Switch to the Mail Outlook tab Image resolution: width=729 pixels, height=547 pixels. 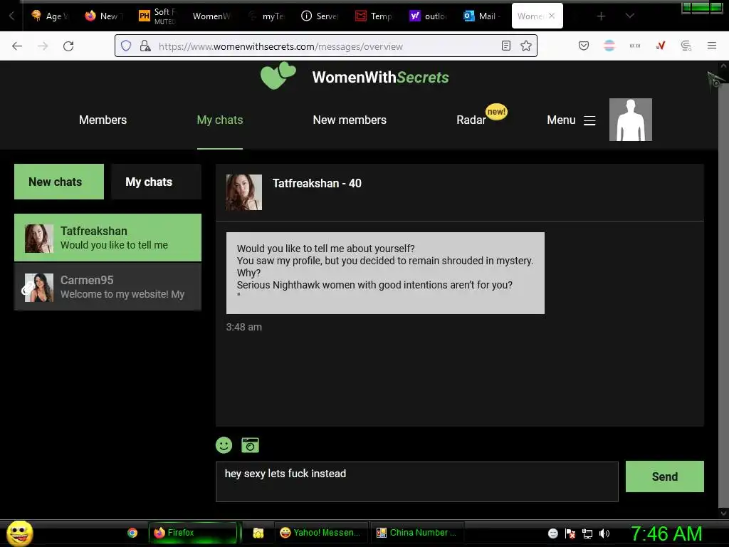482,16
